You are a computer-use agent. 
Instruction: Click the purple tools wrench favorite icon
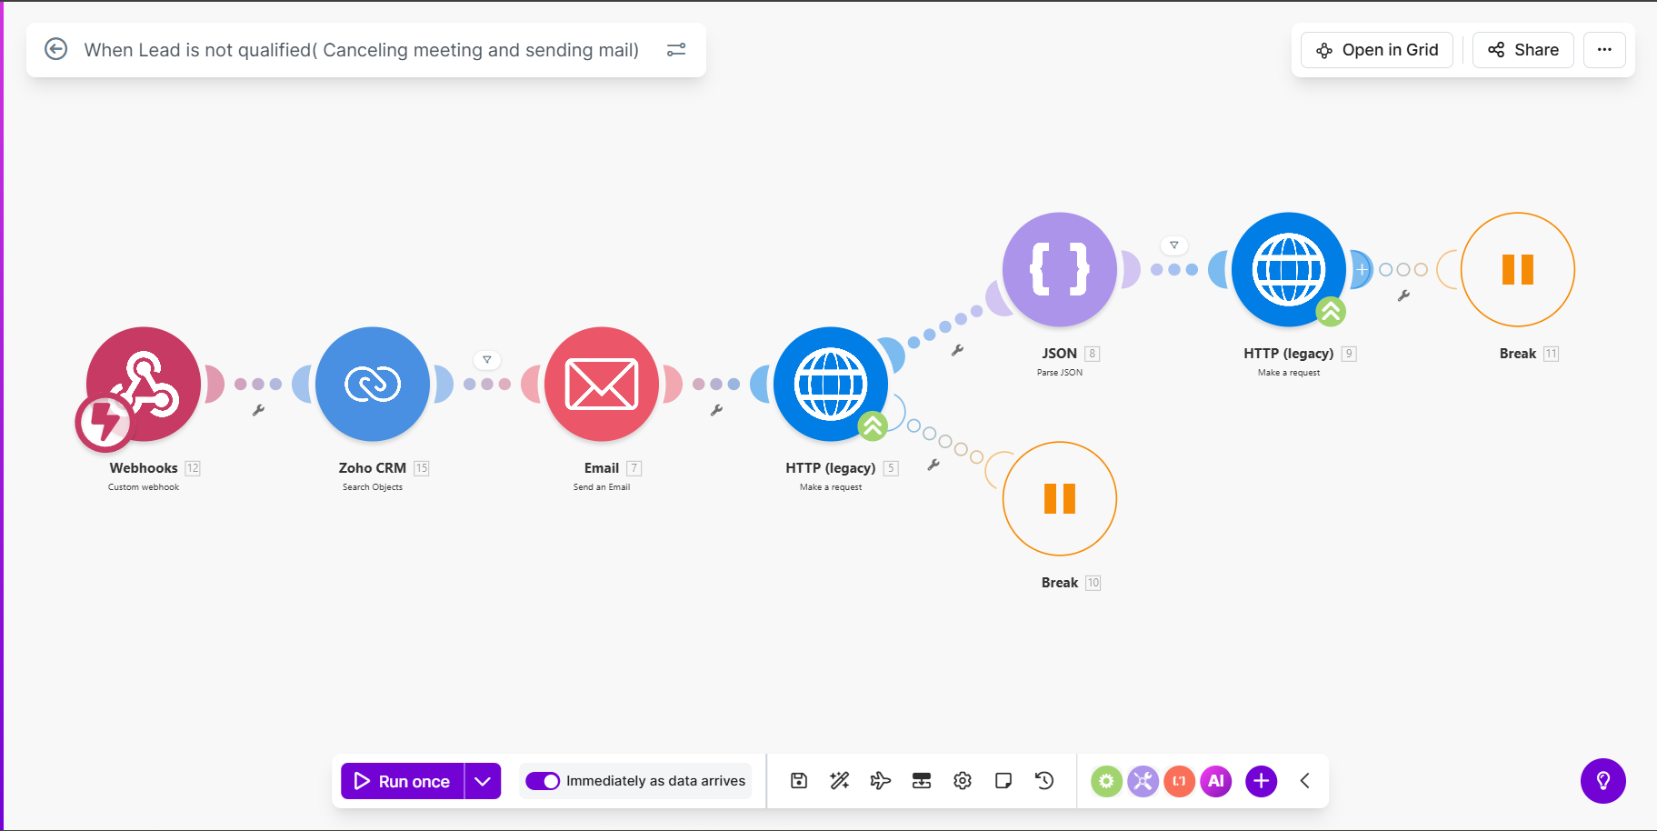coord(1143,781)
